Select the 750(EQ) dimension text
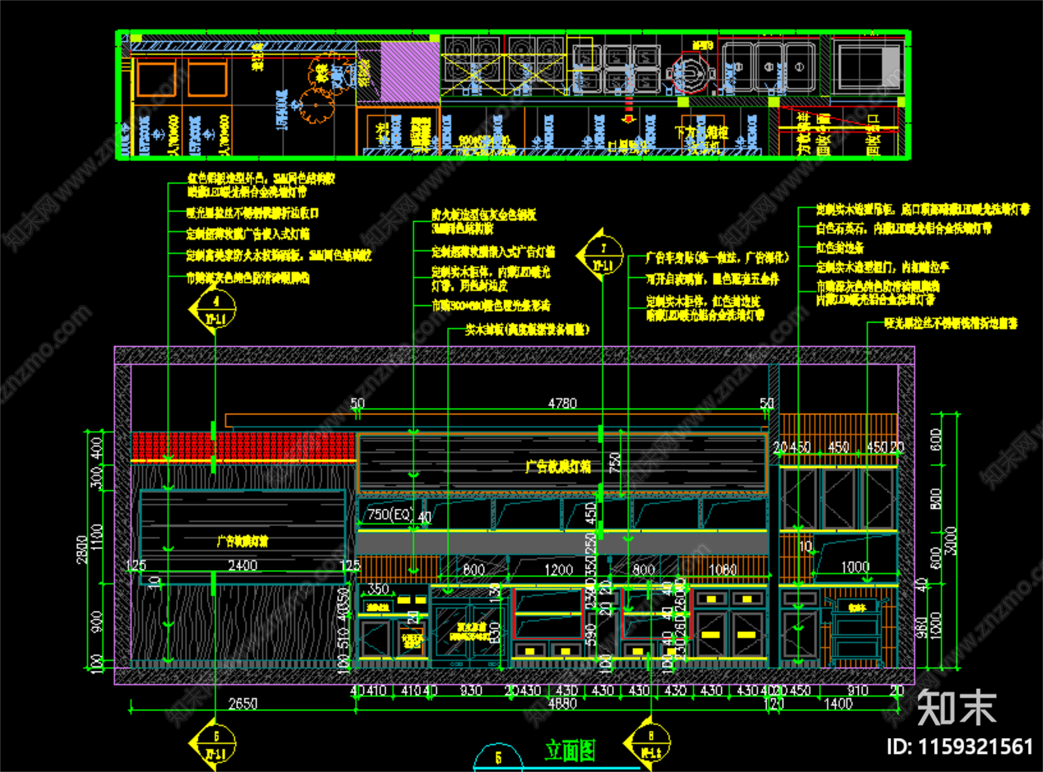The image size is (1043, 772). coord(390,515)
